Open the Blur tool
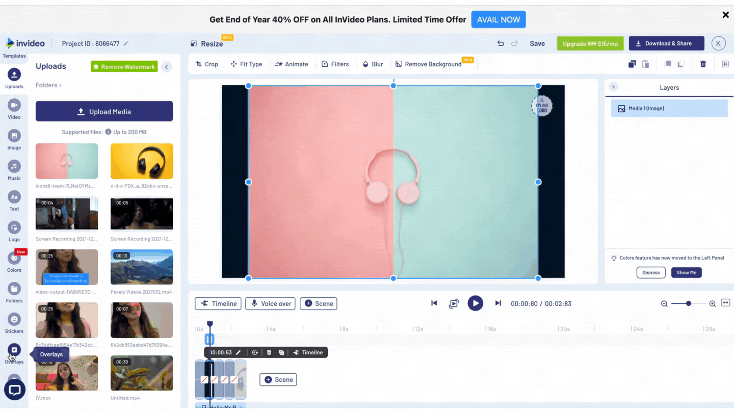 (x=373, y=64)
